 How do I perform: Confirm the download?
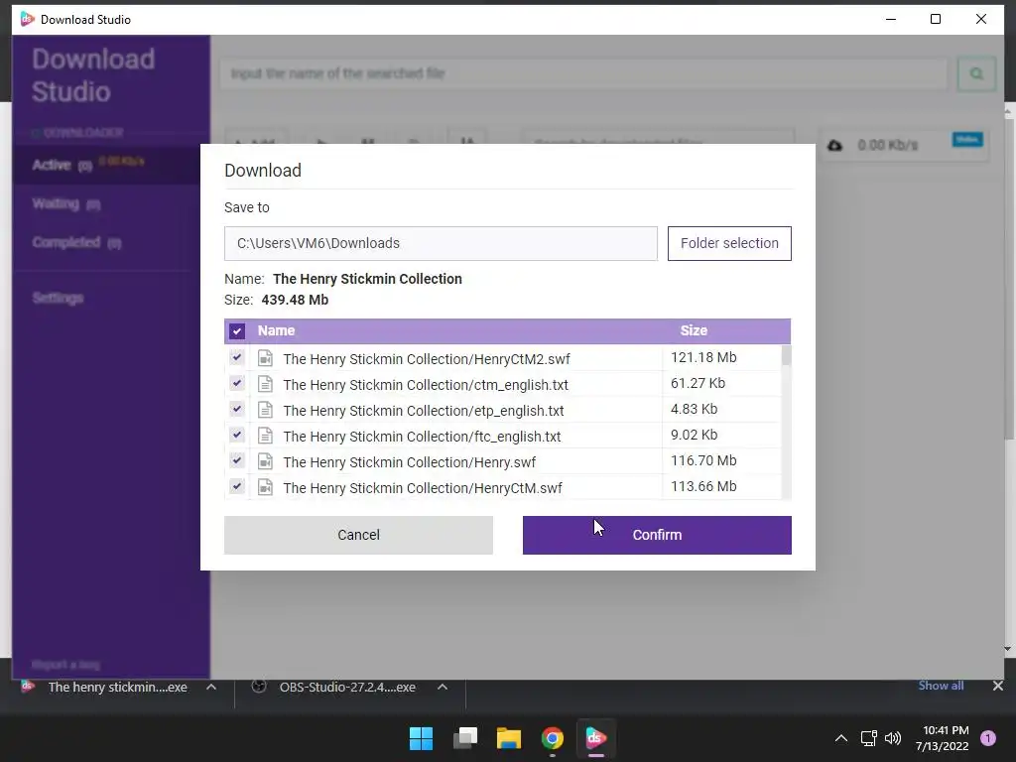[x=657, y=535]
